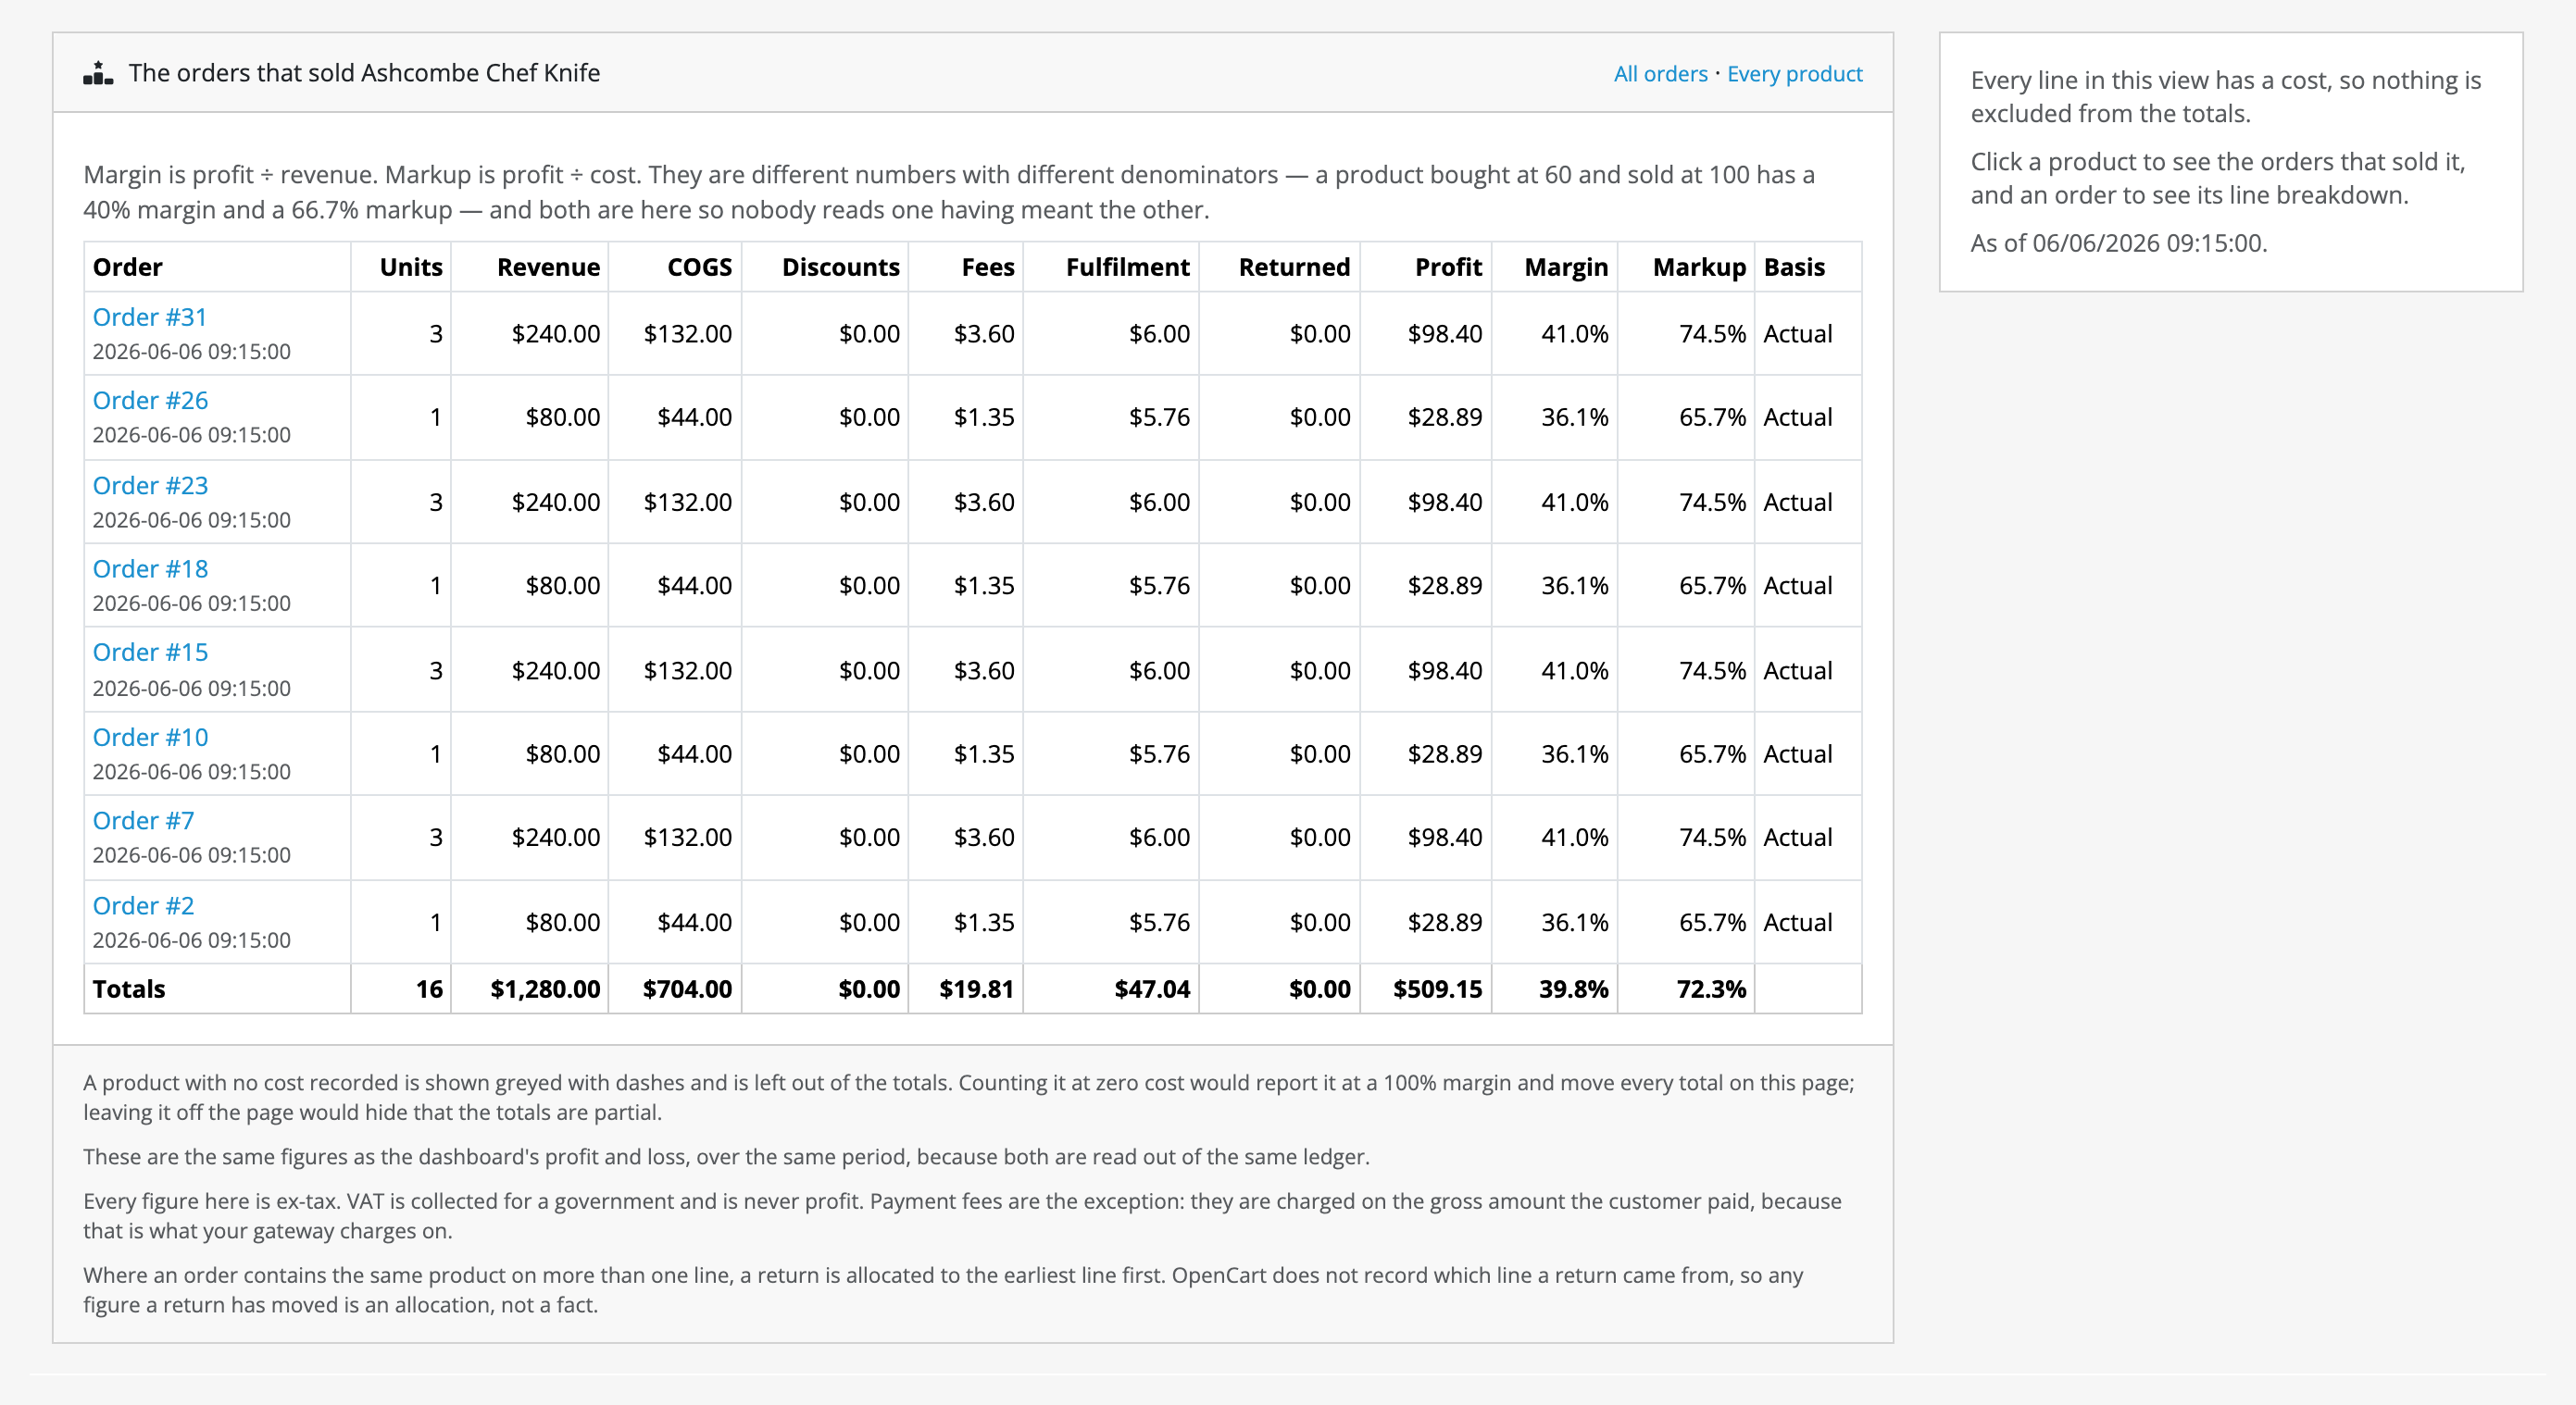Click the panel title about Ashcombe Chef Knife
Screen dimensions: 2576x1405
pyautogui.click(x=364, y=73)
